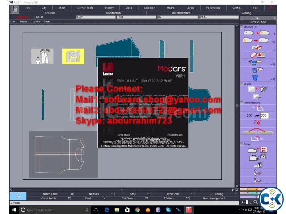
Task: Toggle the FPattern option
Action: (169, 198)
